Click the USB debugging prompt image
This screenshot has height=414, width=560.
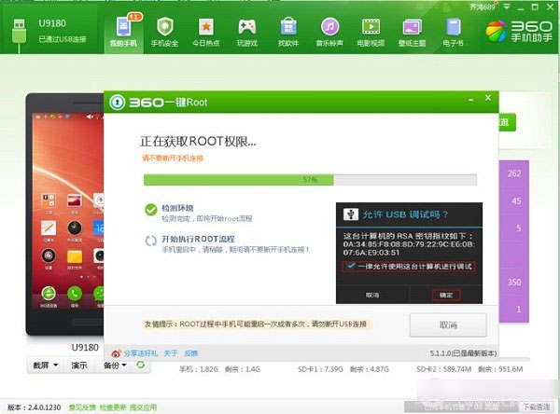tap(409, 253)
